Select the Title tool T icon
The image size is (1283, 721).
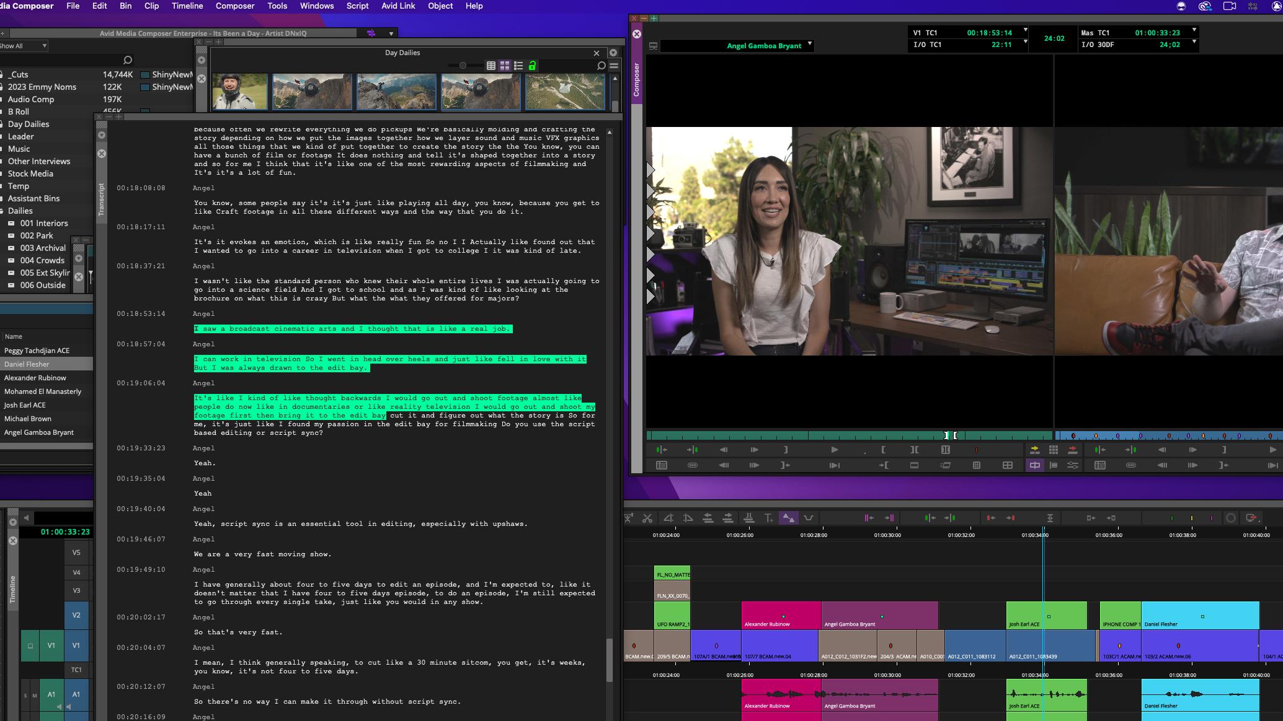point(768,518)
